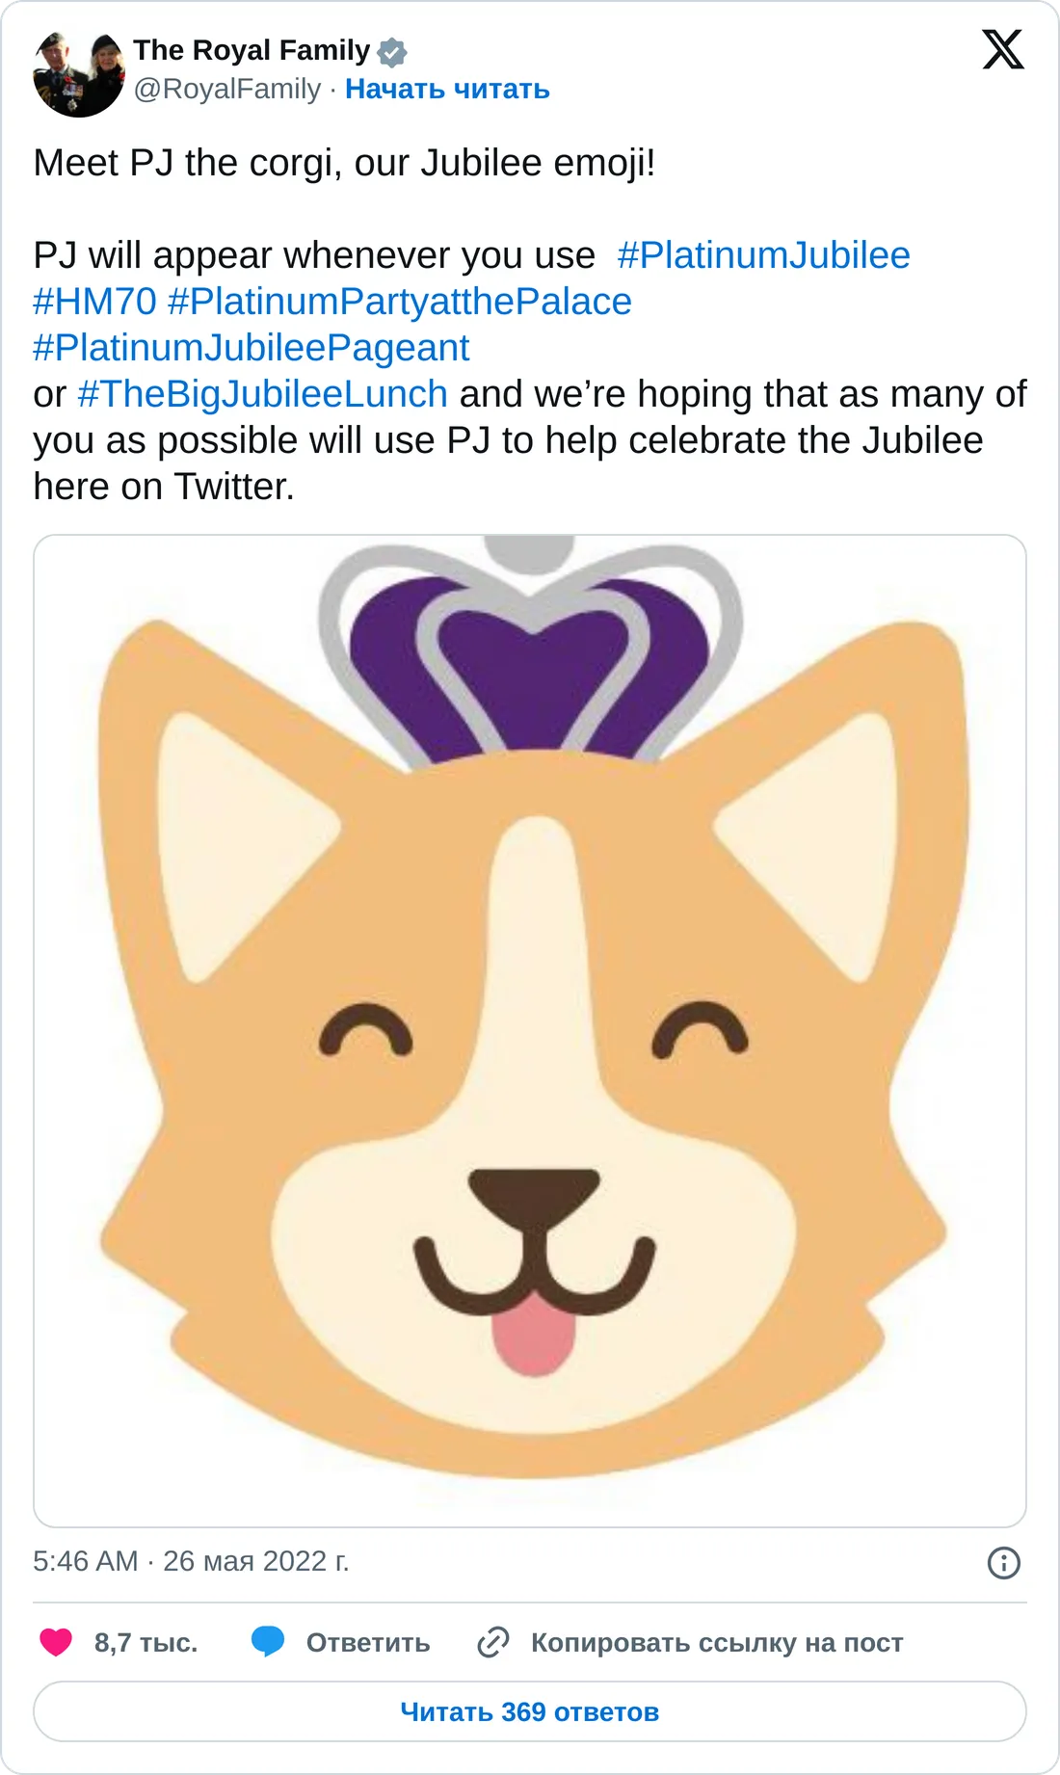This screenshot has width=1060, height=1775.
Task: Follow the #TheBigJubileeLunch hashtag link
Action: coord(263,394)
